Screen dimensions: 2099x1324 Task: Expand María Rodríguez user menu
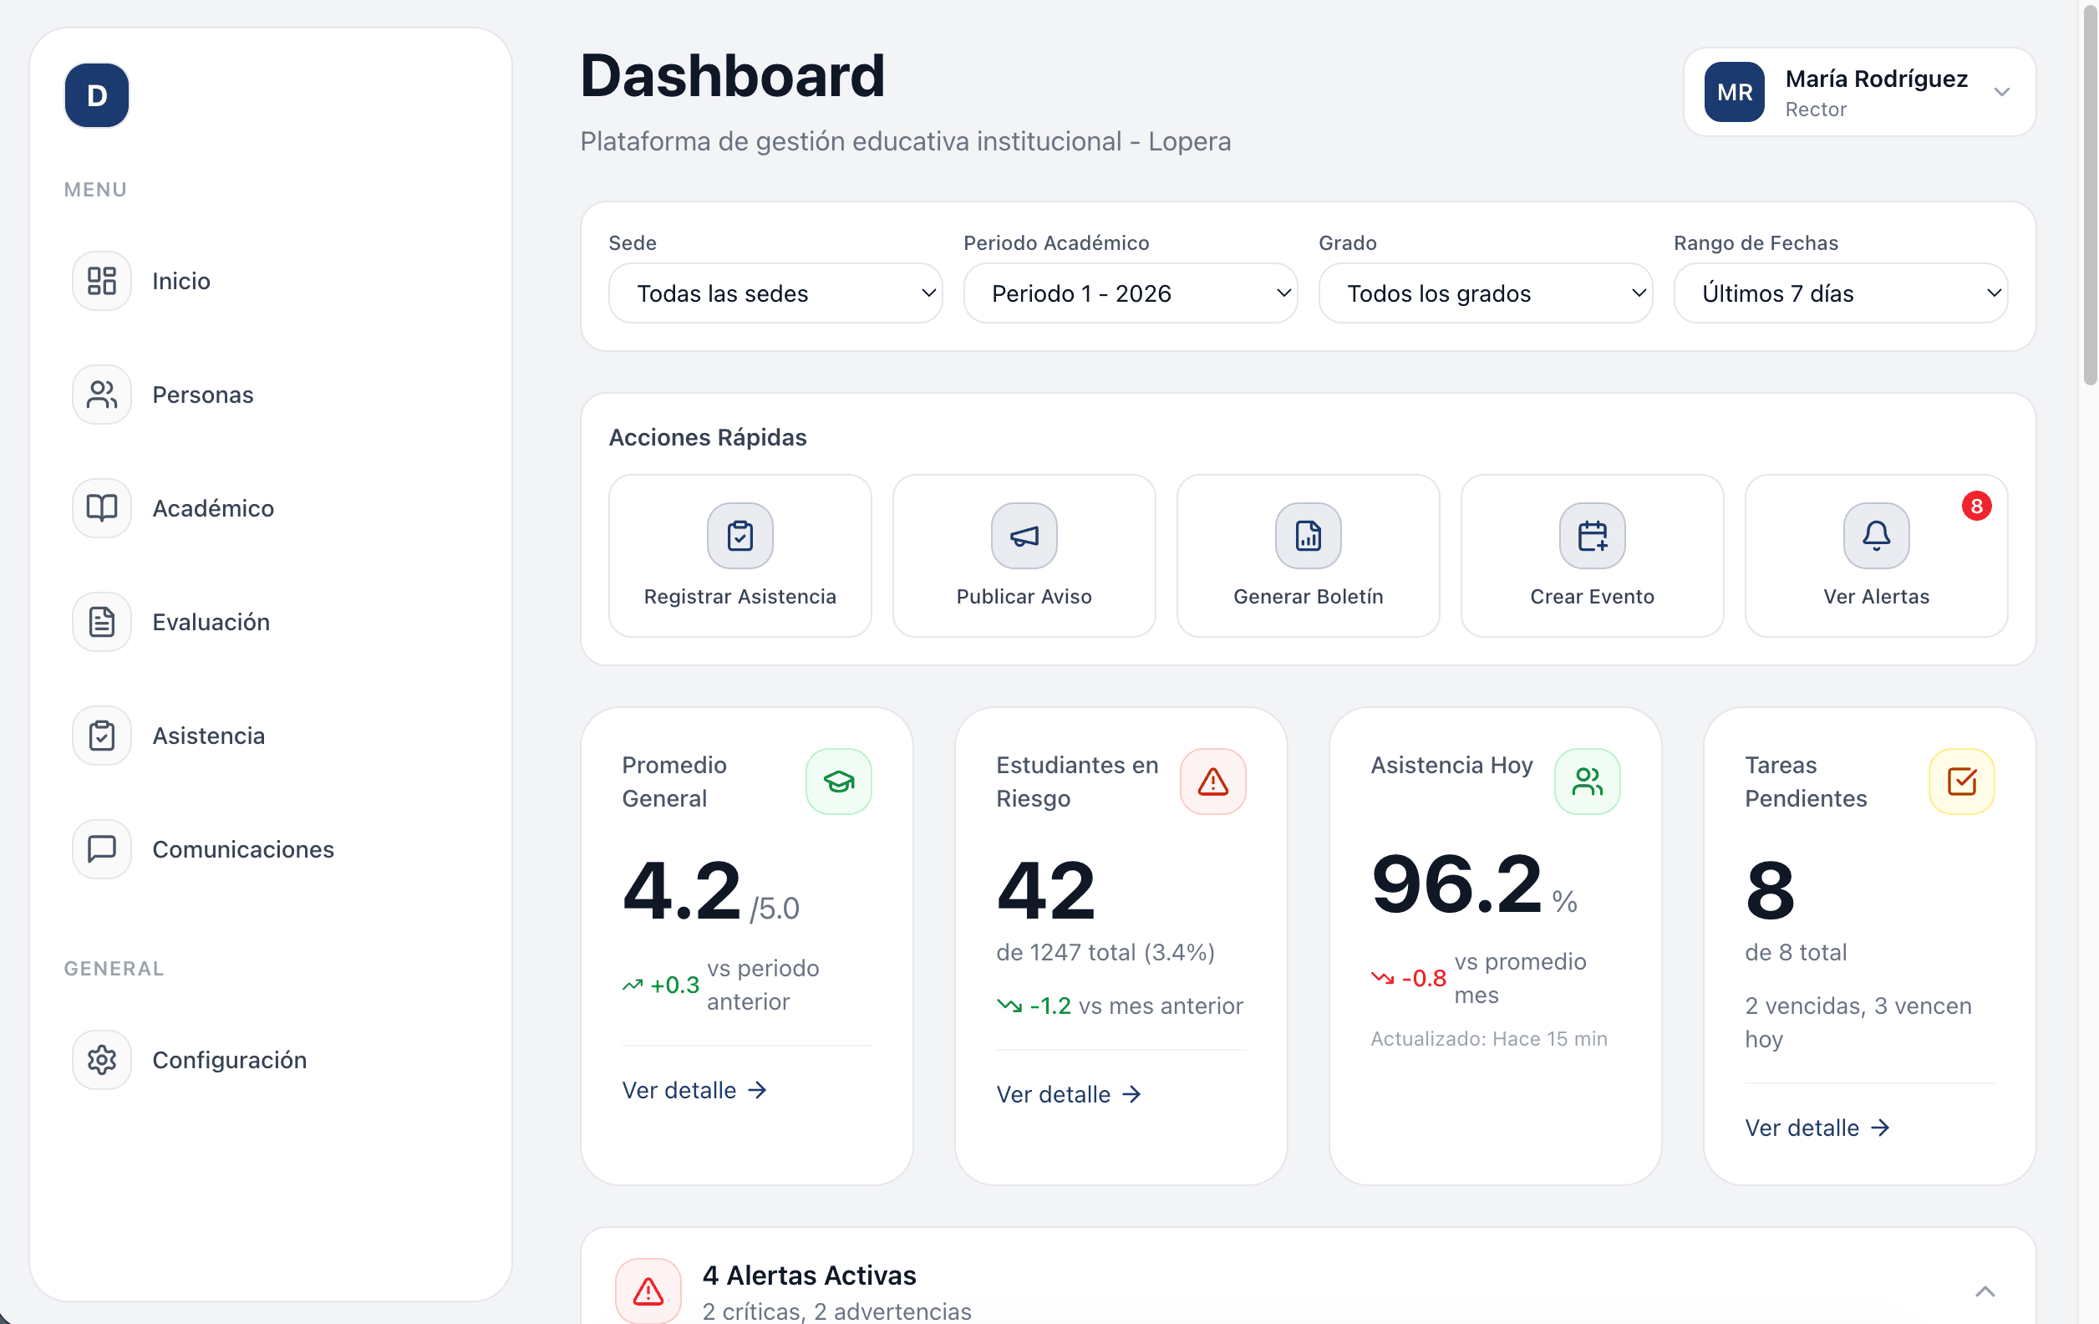click(x=2001, y=93)
